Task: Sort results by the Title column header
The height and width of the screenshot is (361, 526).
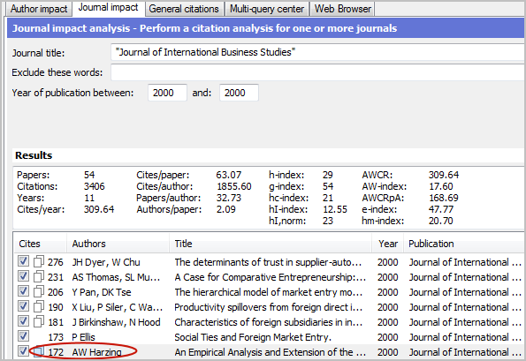Action: tap(271, 244)
